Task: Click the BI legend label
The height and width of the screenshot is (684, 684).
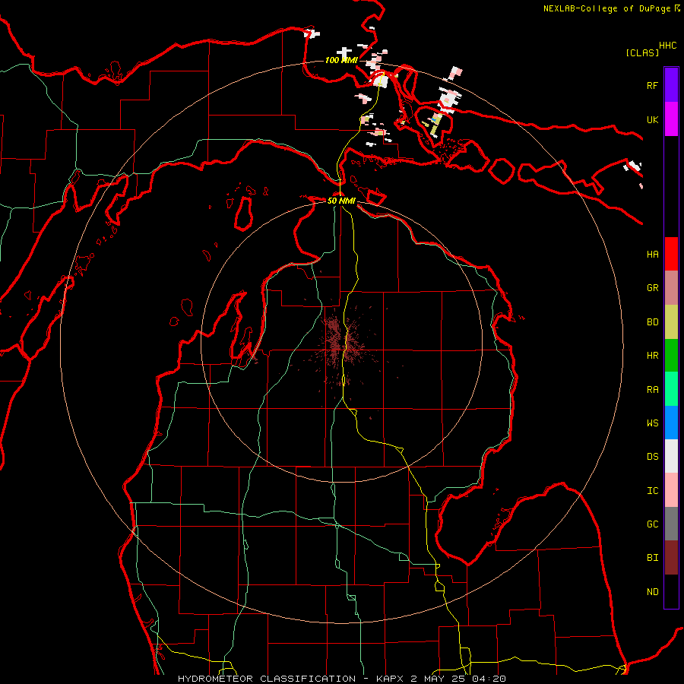Action: [x=652, y=558]
